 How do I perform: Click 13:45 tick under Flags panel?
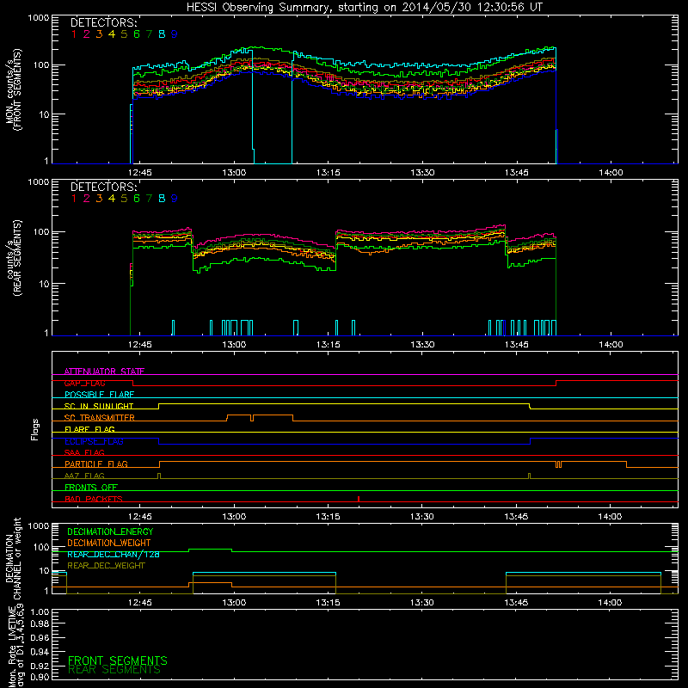click(517, 517)
